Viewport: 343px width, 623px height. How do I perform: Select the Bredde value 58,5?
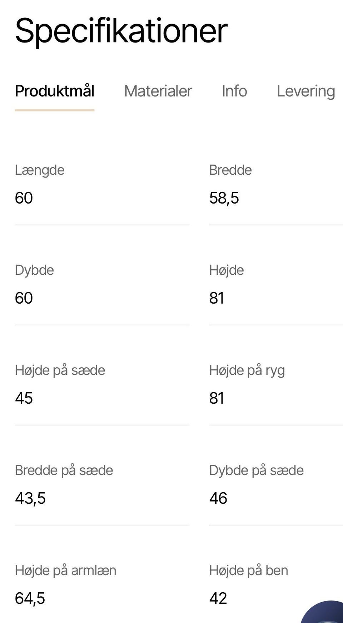[x=224, y=198]
